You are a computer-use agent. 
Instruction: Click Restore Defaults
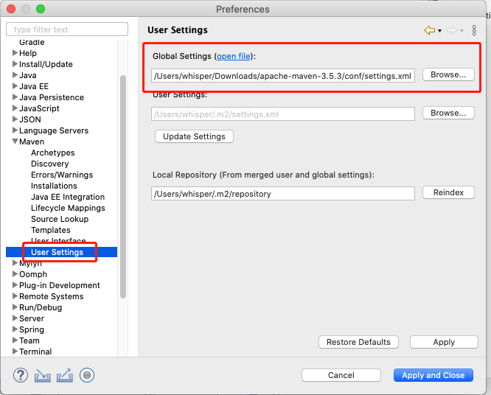click(x=358, y=342)
